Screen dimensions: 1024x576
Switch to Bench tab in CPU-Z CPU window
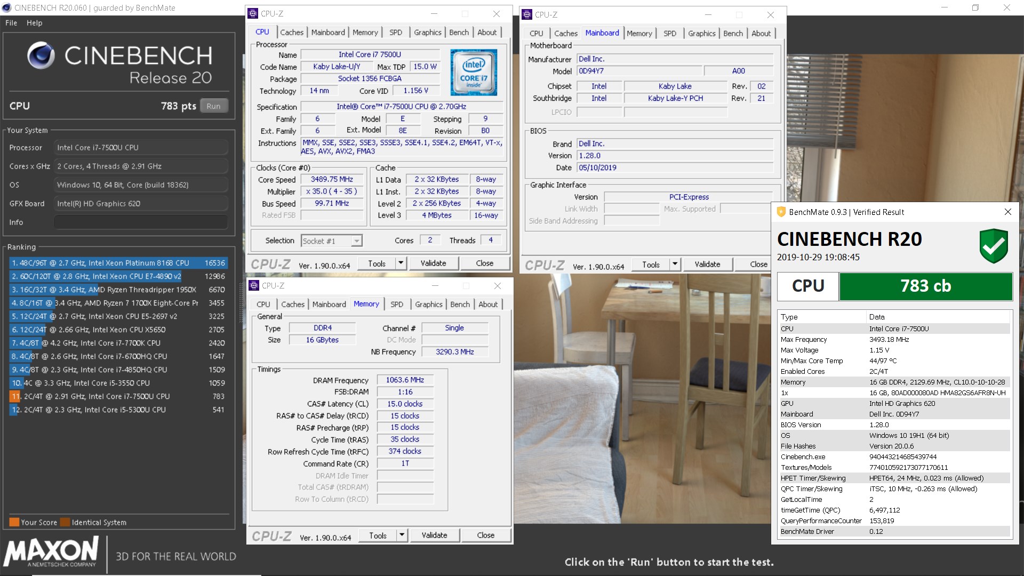point(459,33)
